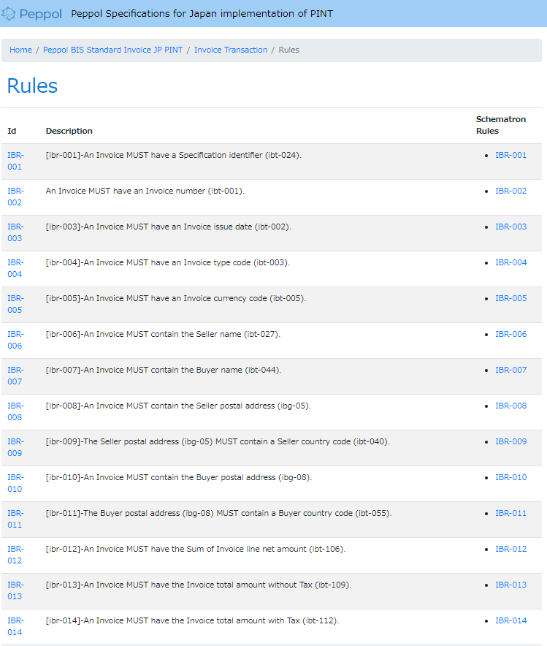
Task: Open IBR-012 rule in Id column
Action: click(x=15, y=555)
